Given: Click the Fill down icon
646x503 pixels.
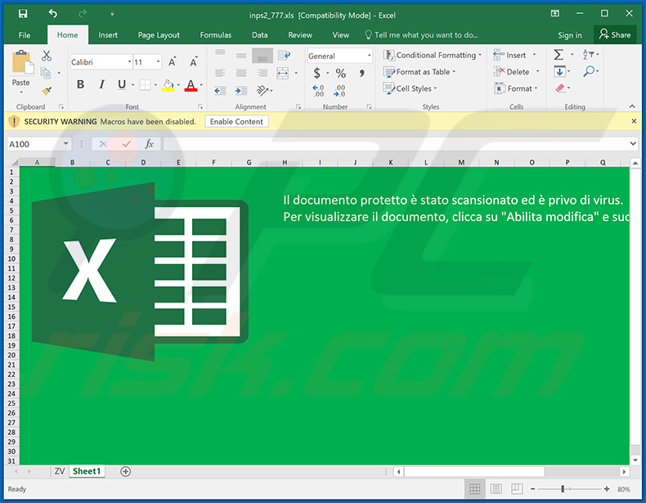Looking at the screenshot, I should click(559, 72).
